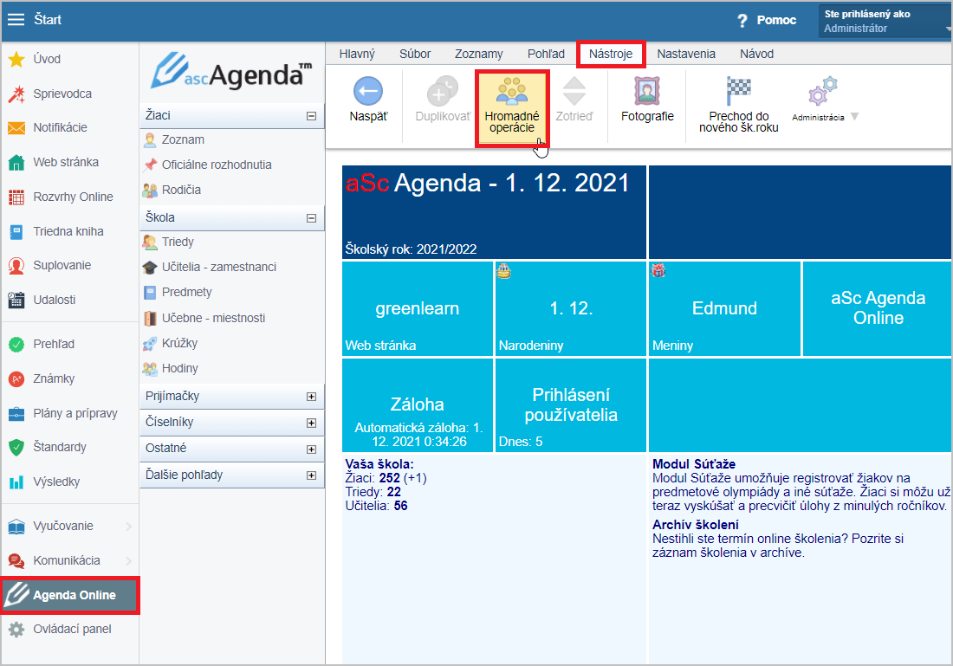This screenshot has width=953, height=666.
Task: Click the Naspäť back arrow icon
Action: tap(368, 92)
